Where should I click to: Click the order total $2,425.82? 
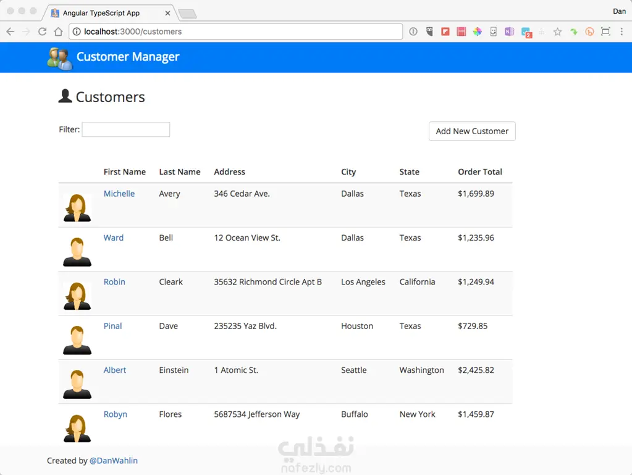[476, 370]
